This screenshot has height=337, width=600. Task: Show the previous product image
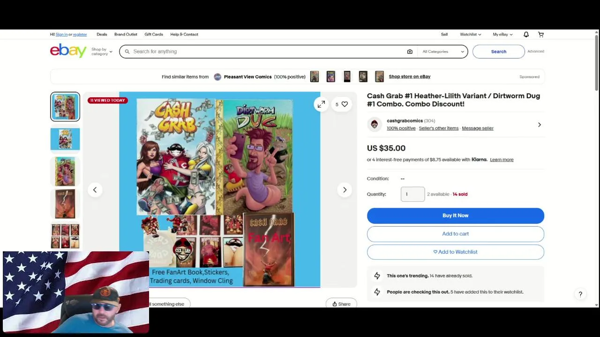[95, 190]
